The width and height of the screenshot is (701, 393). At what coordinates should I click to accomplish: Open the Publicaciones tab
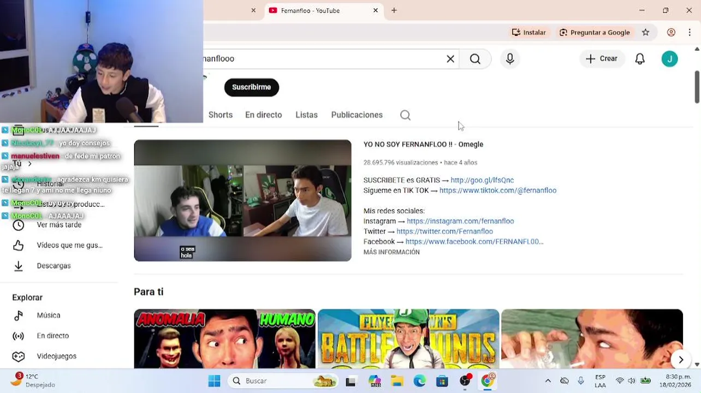click(357, 115)
